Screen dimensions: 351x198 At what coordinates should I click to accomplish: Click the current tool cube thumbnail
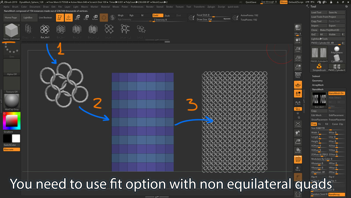pos(11,30)
